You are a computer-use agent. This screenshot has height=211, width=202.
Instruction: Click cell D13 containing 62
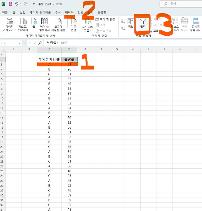coord(69,113)
